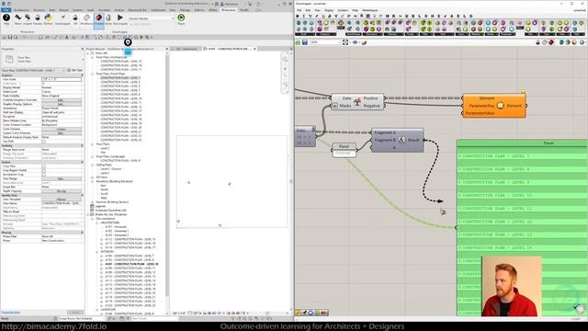Select CONSTRUCTION PLAN - LEVEL 15 in Project Browser
588x331 pixels.
tap(120, 62)
